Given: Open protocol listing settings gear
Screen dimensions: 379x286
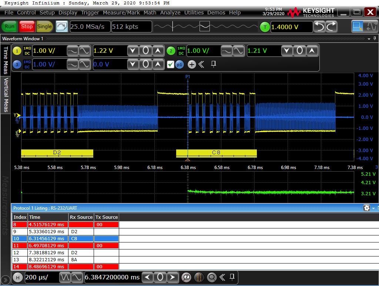Looking at the screenshot, I should point(366,208).
